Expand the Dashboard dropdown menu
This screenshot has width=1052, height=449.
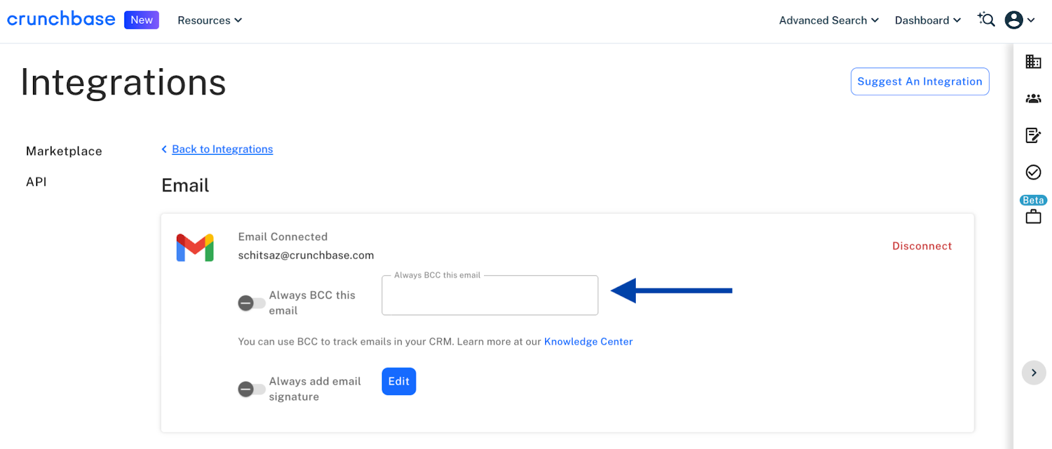click(x=928, y=20)
